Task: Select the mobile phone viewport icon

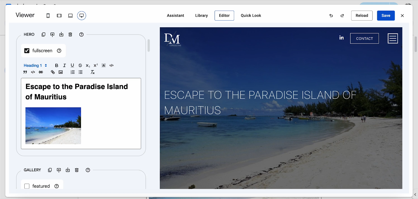Action: pos(48,16)
